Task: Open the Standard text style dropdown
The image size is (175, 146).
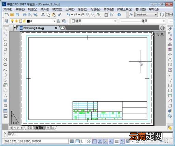Action: tap(146, 15)
